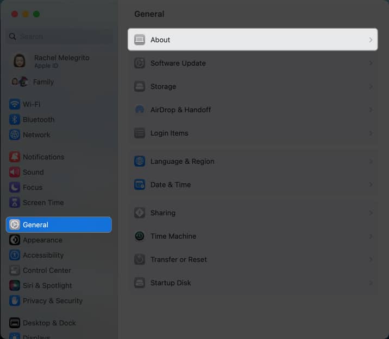Screen dimensions: 389x339
Task: Open the Storage text label
Action: coord(163,86)
